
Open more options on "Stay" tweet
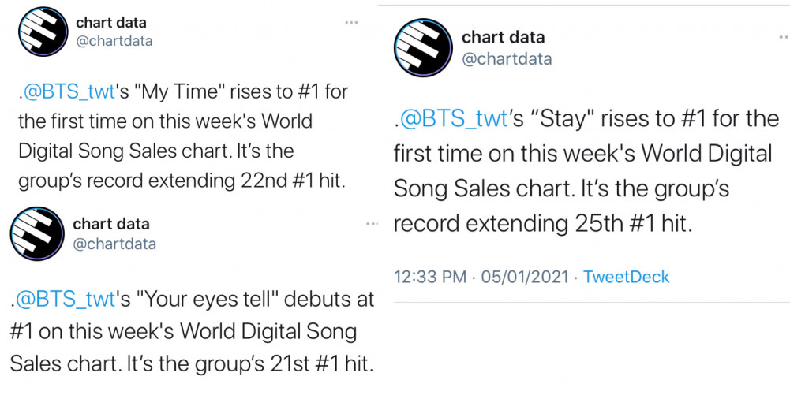pos(784,37)
